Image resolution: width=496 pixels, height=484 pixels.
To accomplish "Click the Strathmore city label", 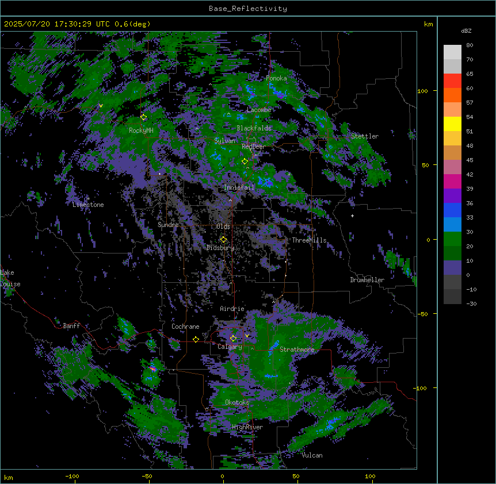I will tap(297, 349).
